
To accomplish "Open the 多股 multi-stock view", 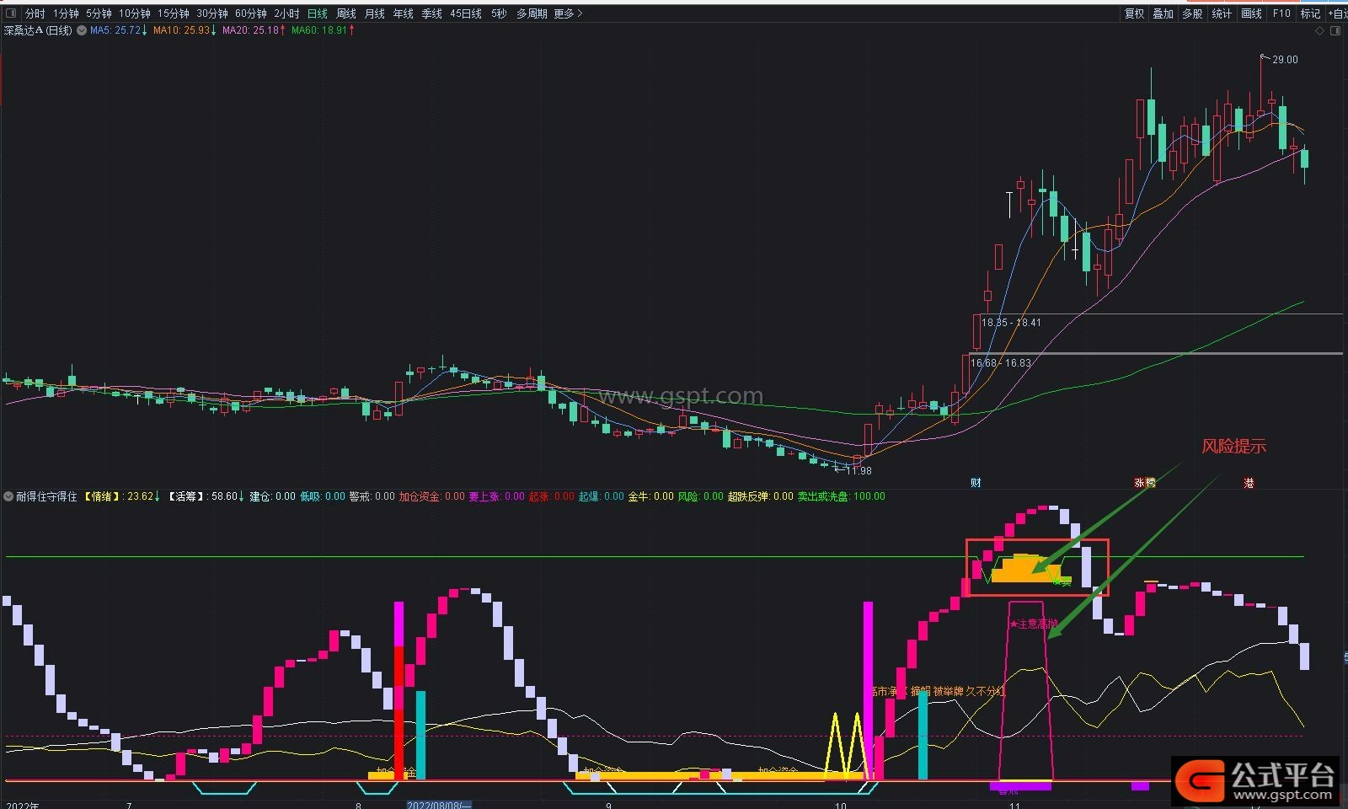I will 1192,13.
